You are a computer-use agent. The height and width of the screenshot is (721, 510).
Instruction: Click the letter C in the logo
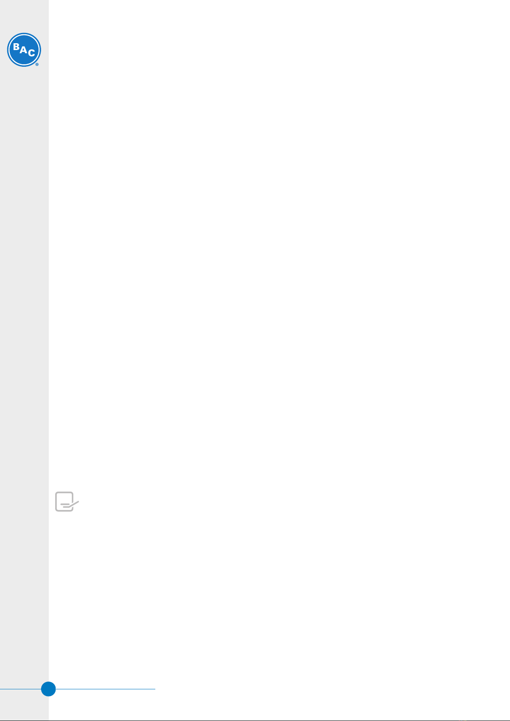[31, 53]
